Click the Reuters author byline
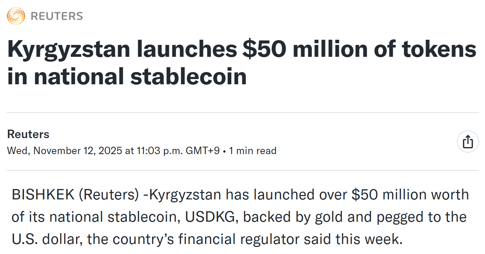The height and width of the screenshot is (254, 485). click(28, 134)
